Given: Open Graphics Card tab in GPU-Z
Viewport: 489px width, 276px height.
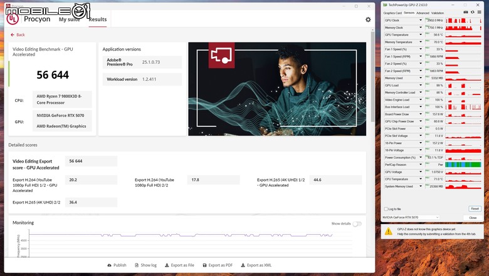Looking at the screenshot, I should pyautogui.click(x=392, y=13).
